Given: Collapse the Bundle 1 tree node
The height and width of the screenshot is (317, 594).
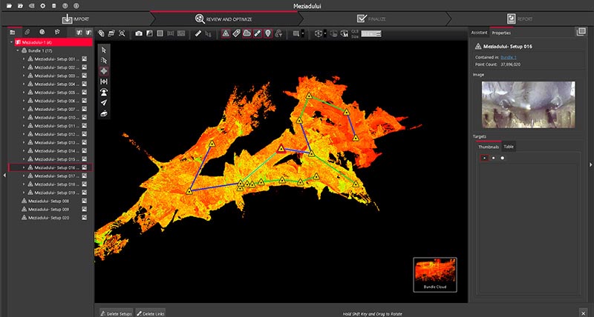Looking at the screenshot, I should click(x=18, y=50).
